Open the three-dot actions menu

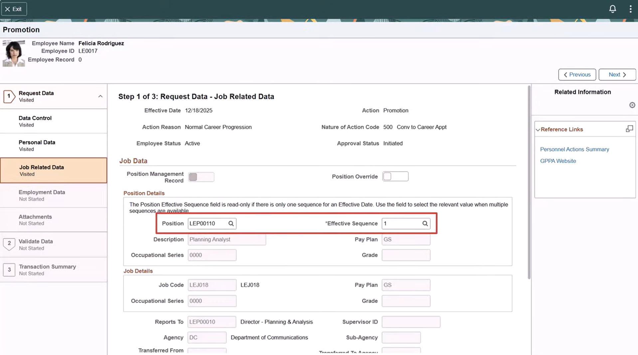pos(630,9)
